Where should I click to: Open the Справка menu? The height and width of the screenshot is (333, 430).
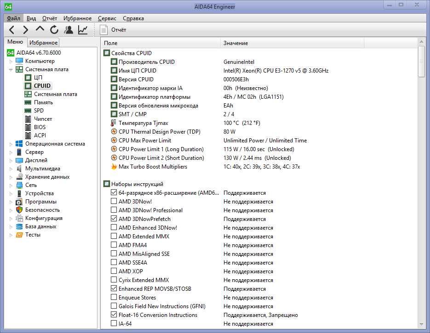[x=133, y=18]
